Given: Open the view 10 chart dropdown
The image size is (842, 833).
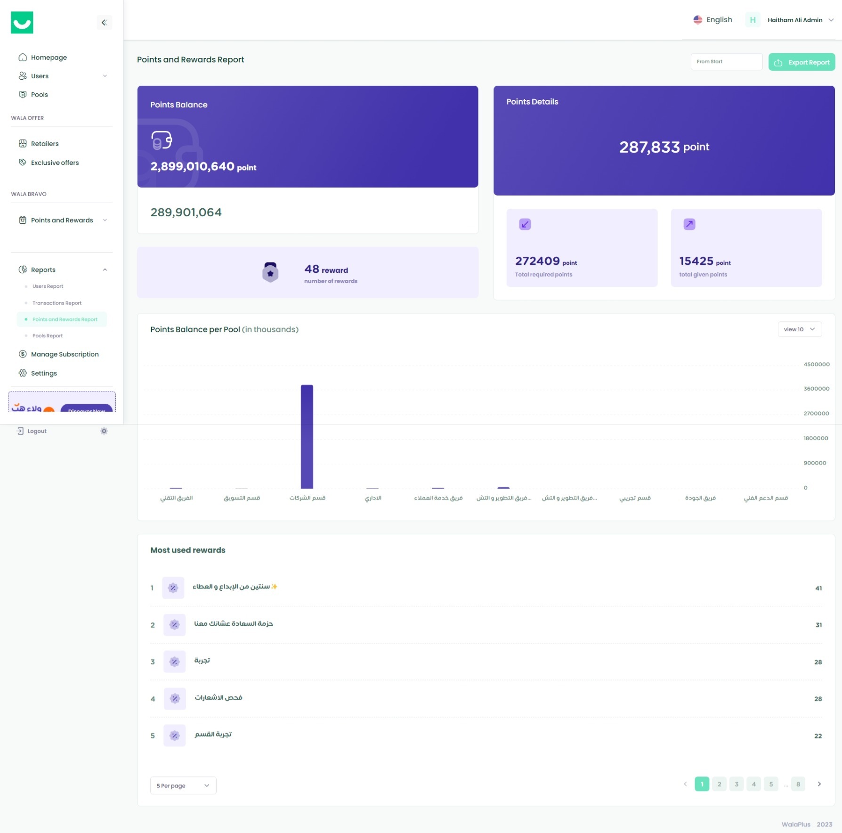Looking at the screenshot, I should point(799,329).
